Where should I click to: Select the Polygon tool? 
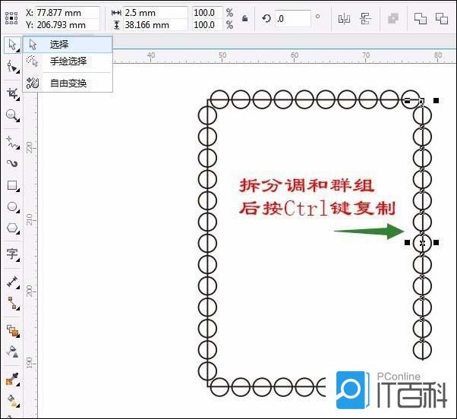click(12, 228)
